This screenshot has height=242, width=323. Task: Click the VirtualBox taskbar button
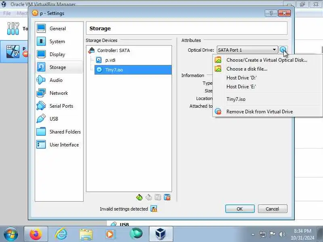coord(161,234)
